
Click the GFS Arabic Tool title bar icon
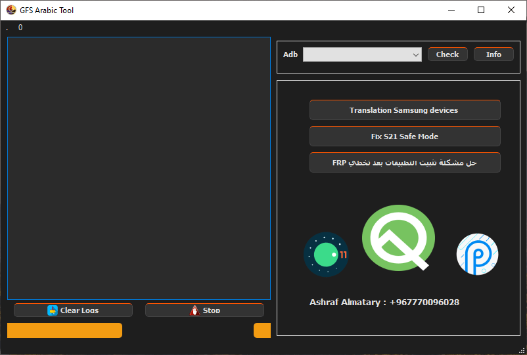(x=11, y=10)
